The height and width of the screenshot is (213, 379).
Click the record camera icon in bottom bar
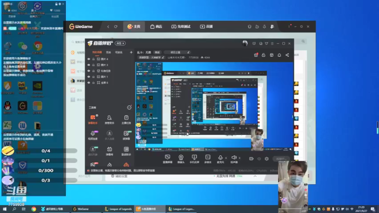pyautogui.click(x=251, y=159)
